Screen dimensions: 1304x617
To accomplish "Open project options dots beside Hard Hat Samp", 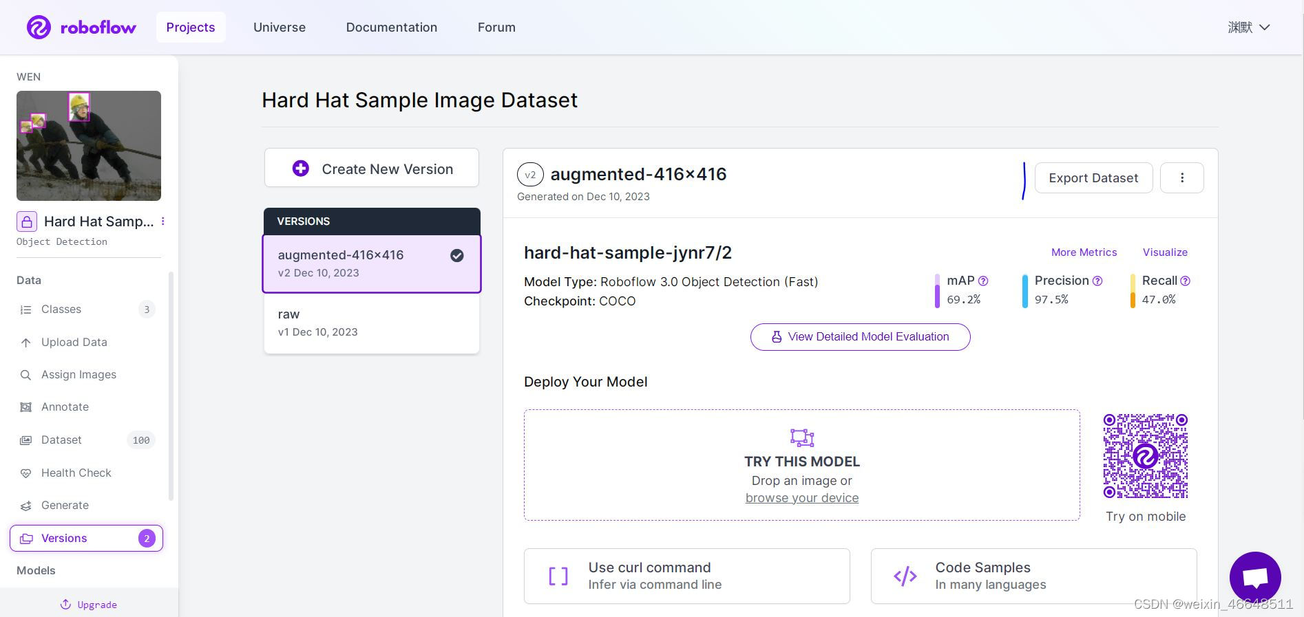I will pyautogui.click(x=163, y=221).
